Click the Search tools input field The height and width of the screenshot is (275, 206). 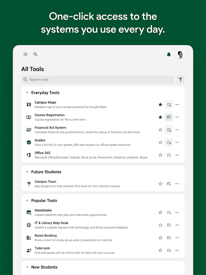click(98, 80)
